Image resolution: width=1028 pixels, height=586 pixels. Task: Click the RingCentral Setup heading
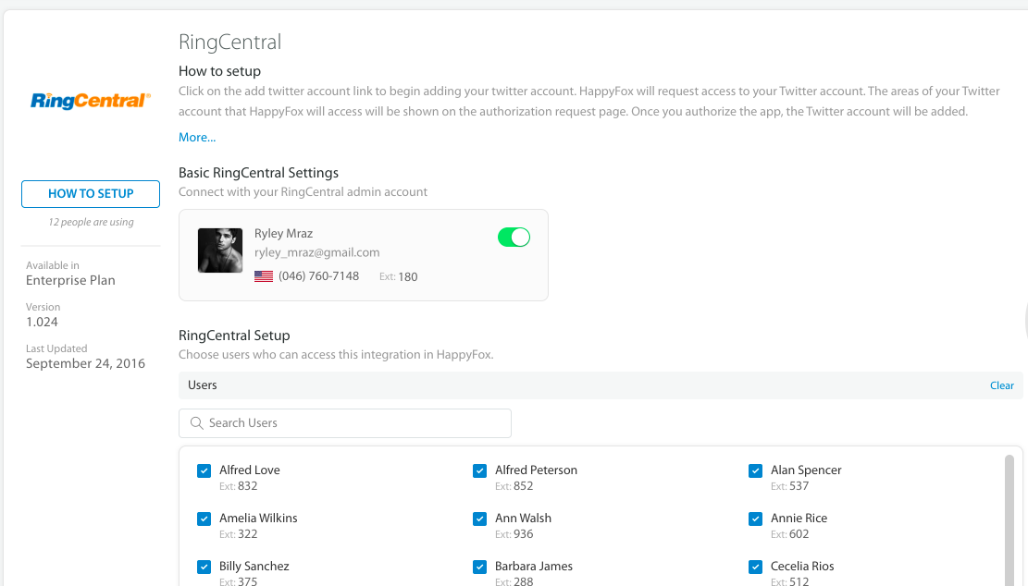click(x=234, y=336)
